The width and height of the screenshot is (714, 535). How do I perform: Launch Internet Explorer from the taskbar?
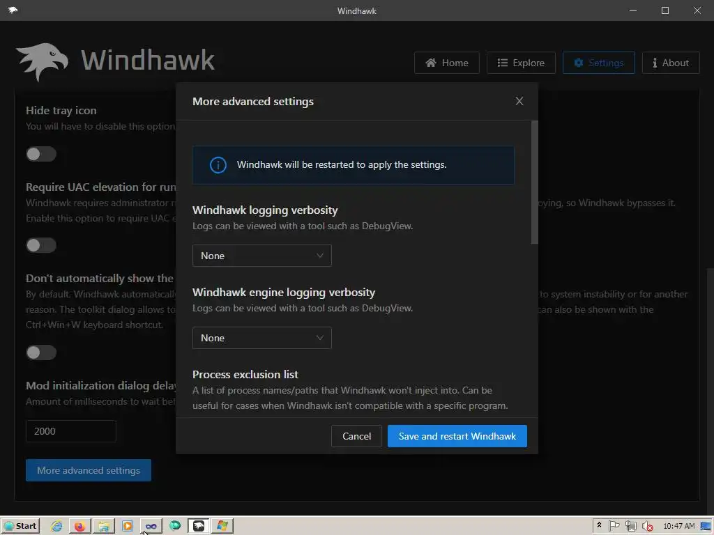[56, 526]
